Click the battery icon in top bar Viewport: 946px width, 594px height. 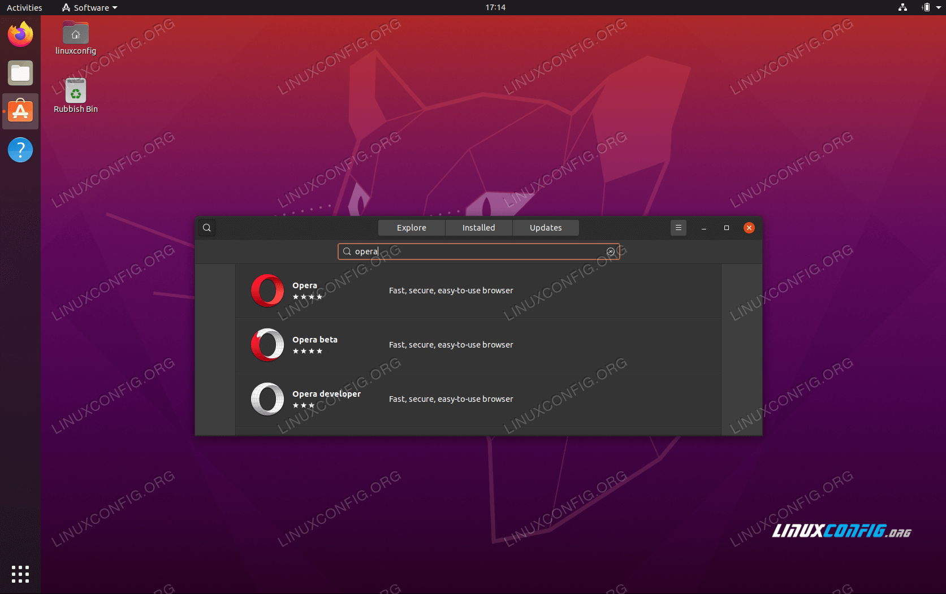pos(926,7)
